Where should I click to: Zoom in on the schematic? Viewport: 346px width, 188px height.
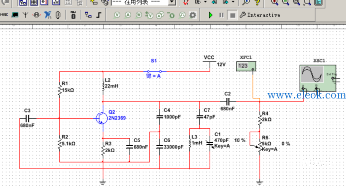(274, 2)
